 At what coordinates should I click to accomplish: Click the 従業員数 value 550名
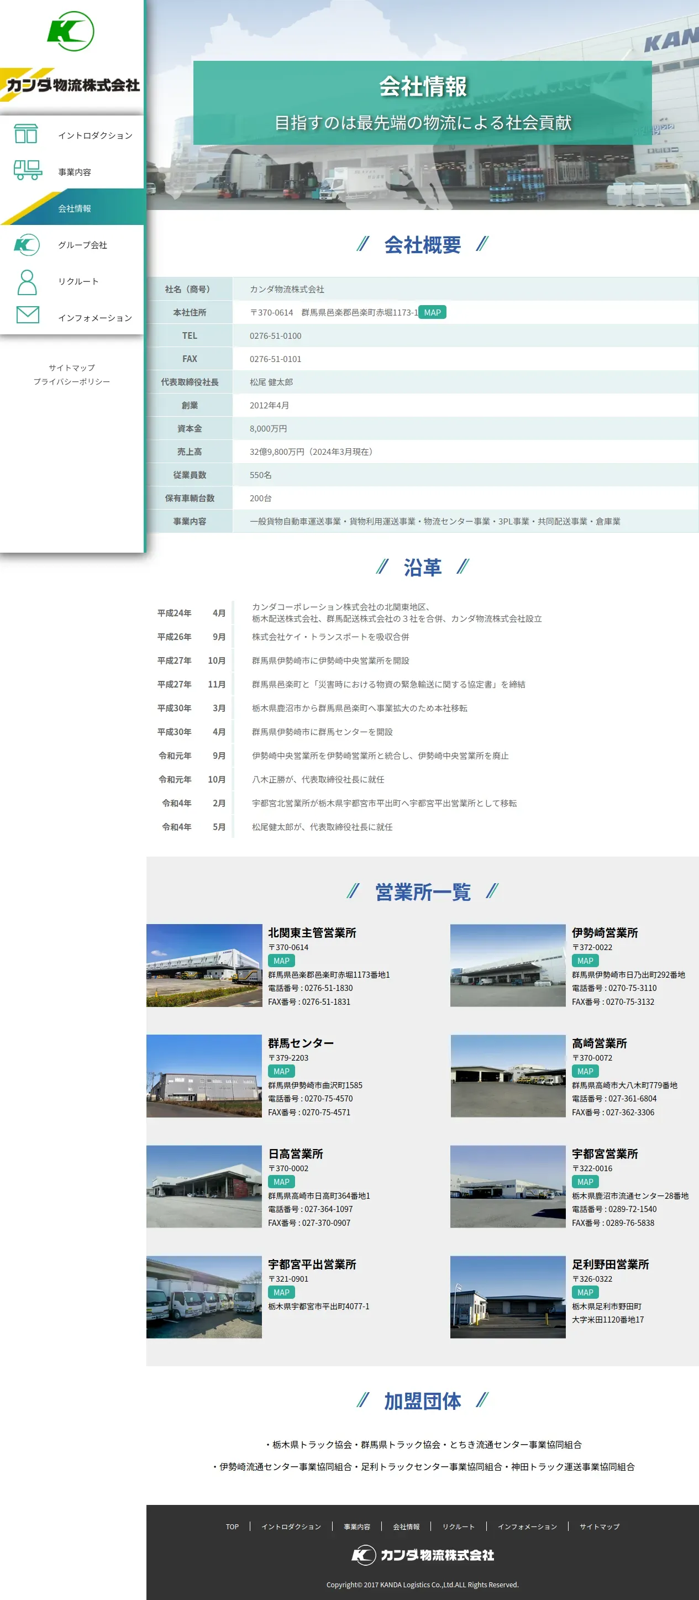[x=261, y=475]
